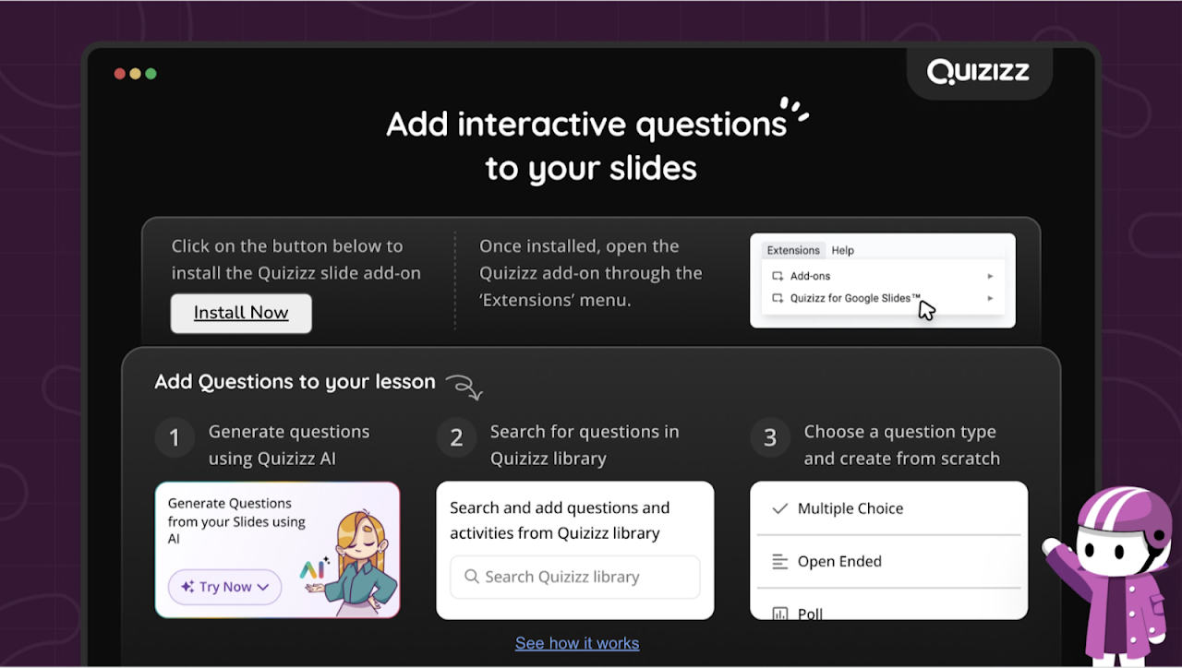Click the 'Add interactive questions to your slides' title
The width and height of the screenshot is (1182, 668).
pyautogui.click(x=589, y=145)
